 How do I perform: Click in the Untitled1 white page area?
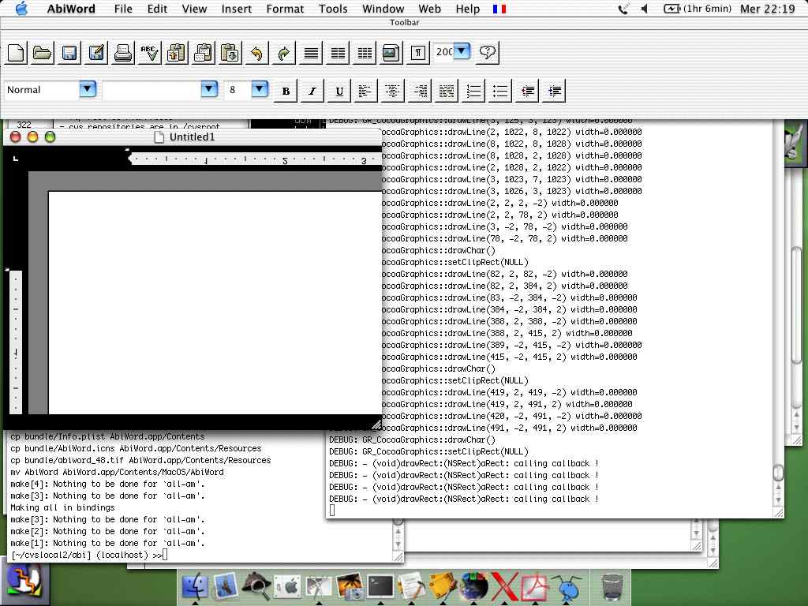click(215, 302)
